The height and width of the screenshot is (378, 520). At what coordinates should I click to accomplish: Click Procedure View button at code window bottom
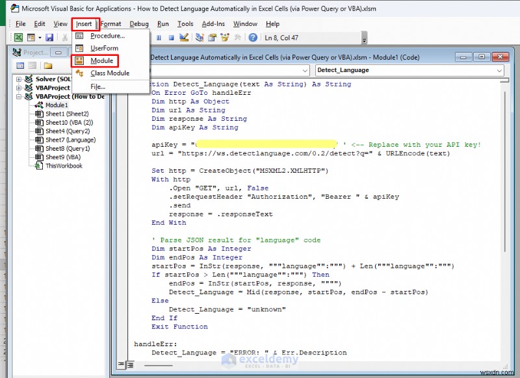coord(121,365)
